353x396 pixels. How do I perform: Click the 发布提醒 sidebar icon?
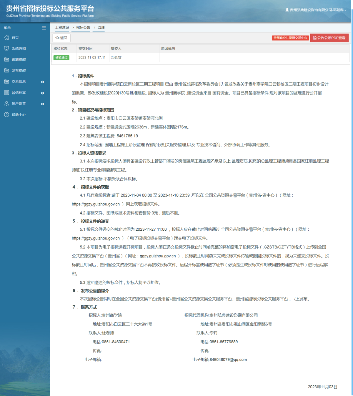click(6, 71)
